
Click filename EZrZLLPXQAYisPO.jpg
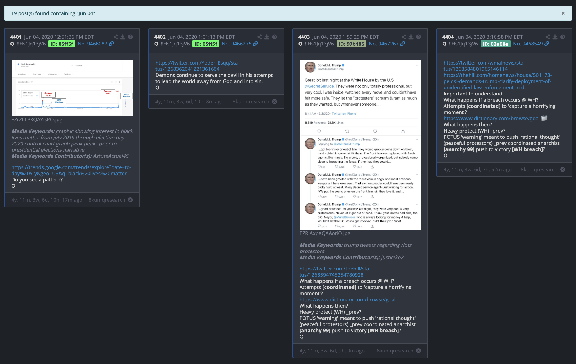37,119
